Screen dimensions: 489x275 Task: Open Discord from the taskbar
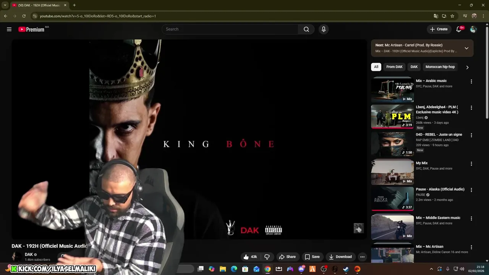(x=301, y=269)
